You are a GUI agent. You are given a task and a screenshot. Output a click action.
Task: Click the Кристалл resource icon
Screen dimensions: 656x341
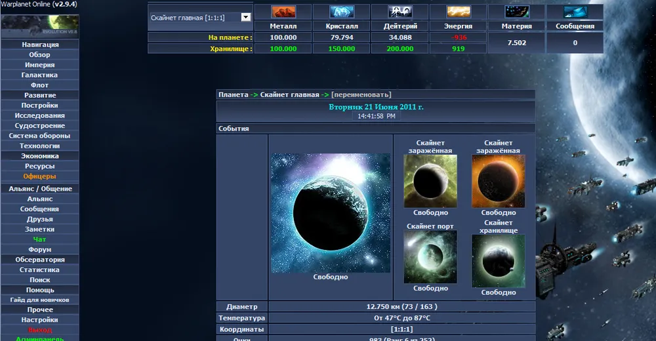pyautogui.click(x=341, y=12)
